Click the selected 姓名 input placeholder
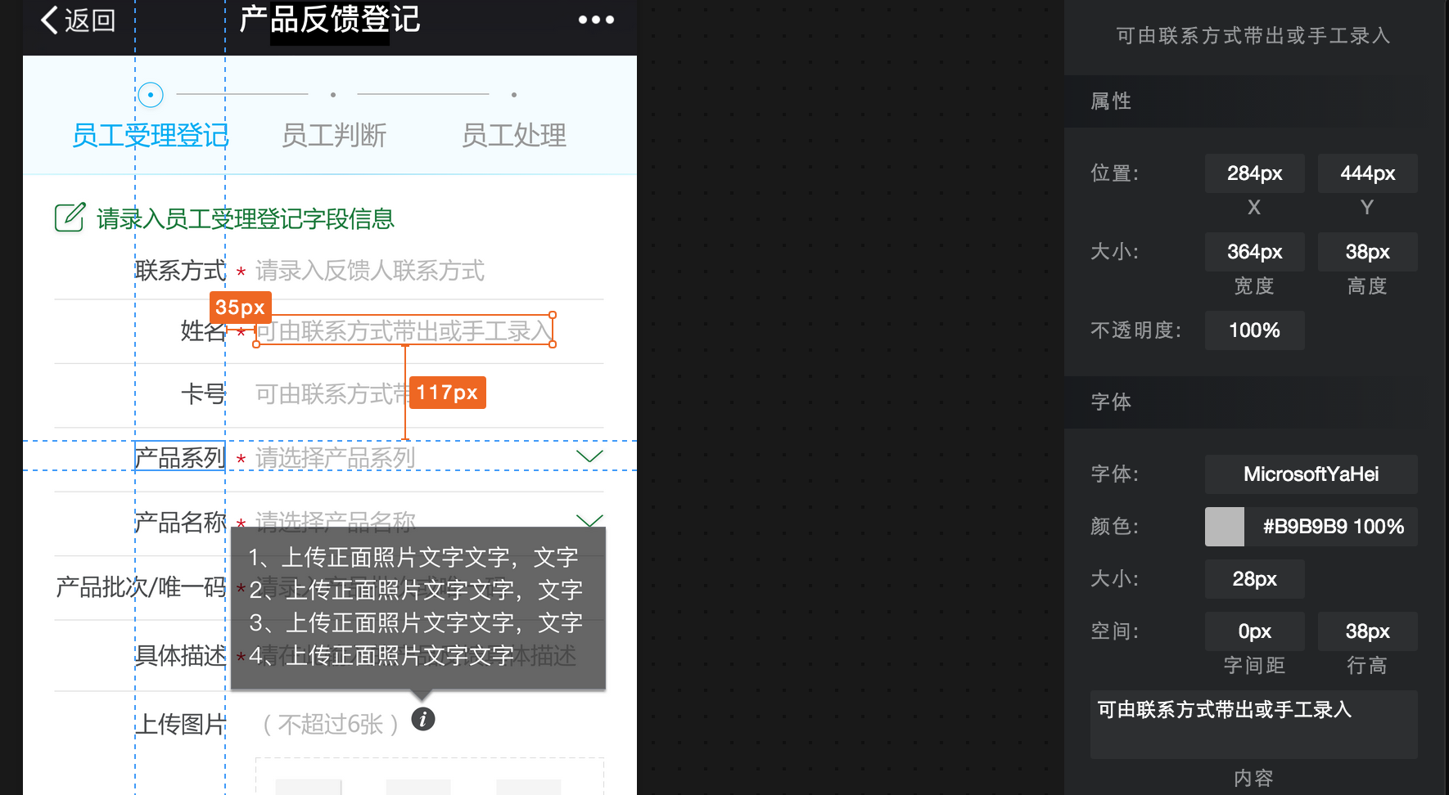 tap(404, 330)
